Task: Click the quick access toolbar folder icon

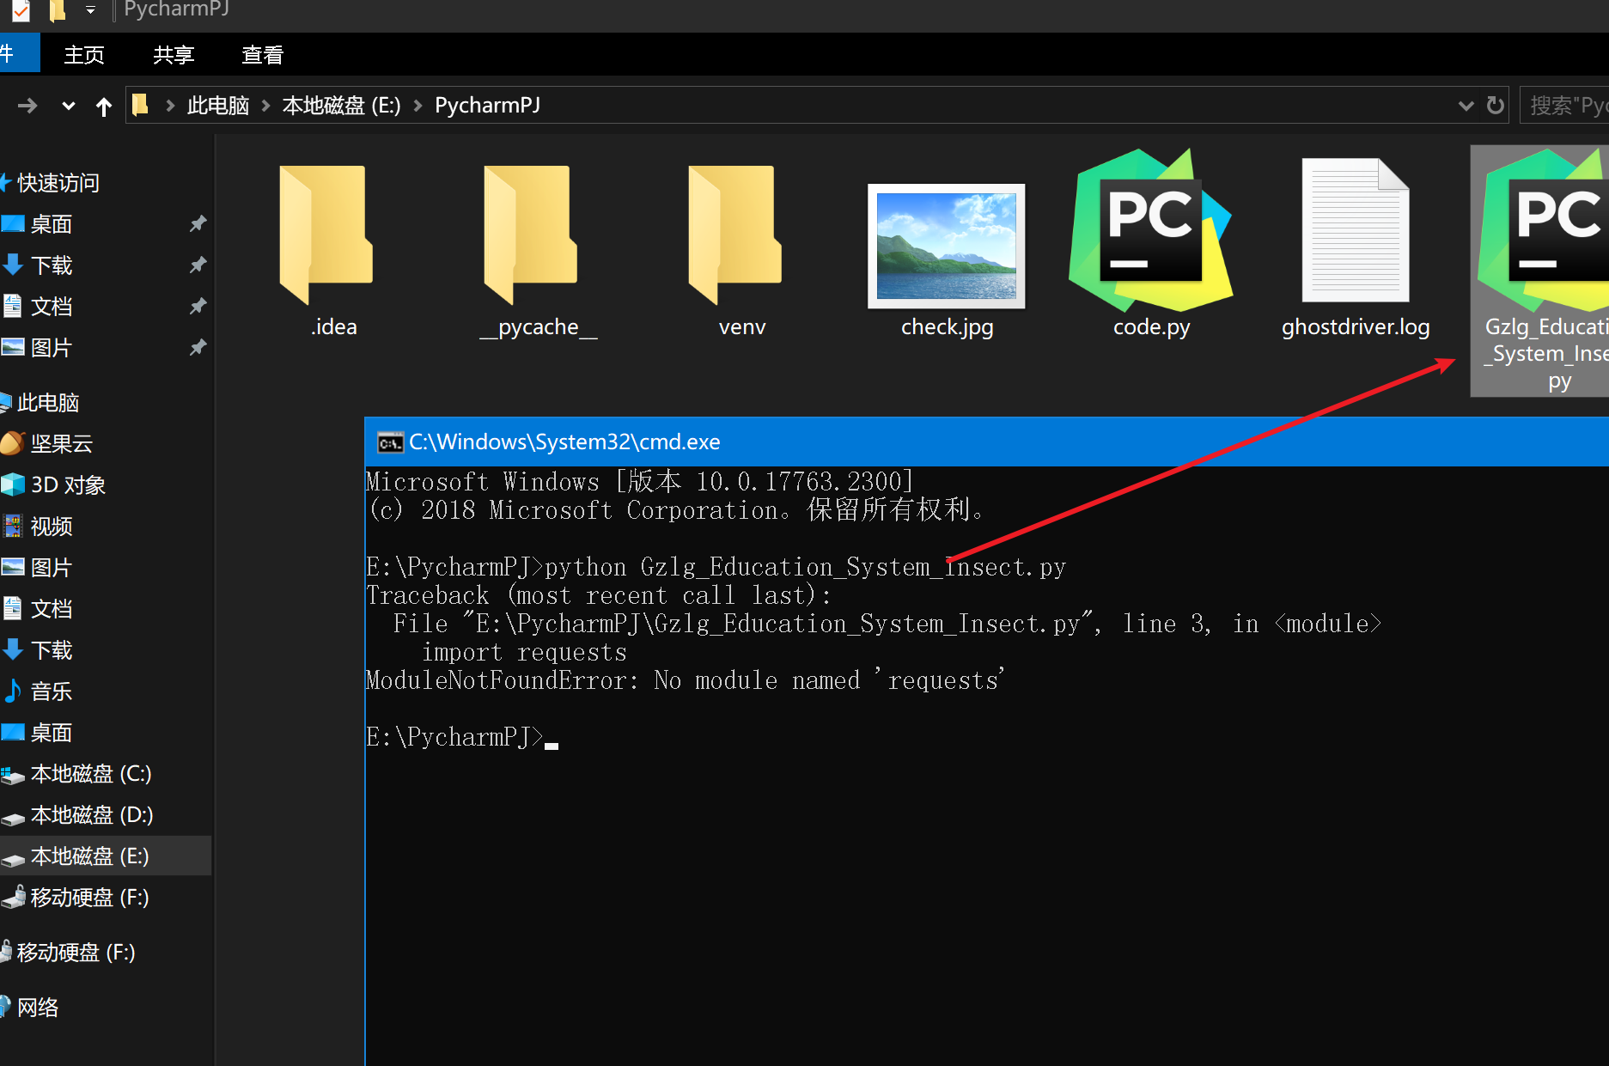Action: tap(58, 11)
